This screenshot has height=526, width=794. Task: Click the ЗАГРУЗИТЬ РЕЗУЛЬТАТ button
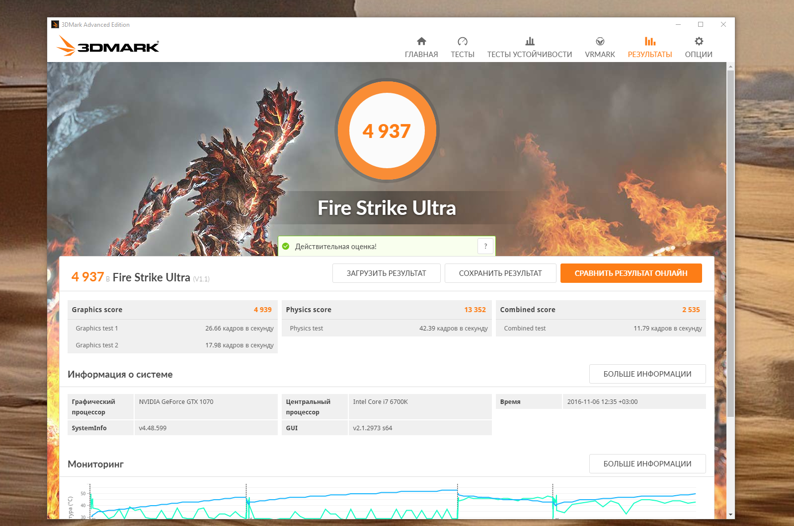[x=387, y=273]
